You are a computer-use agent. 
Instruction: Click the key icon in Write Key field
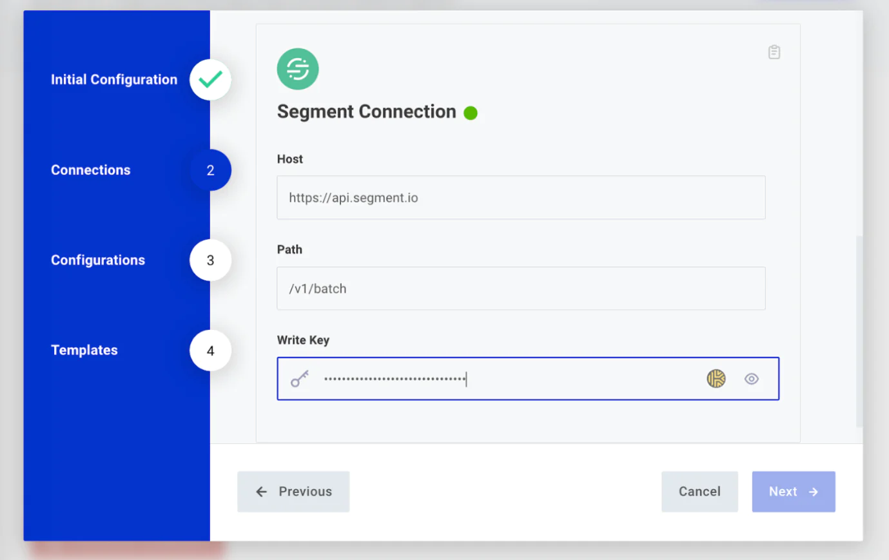[299, 379]
